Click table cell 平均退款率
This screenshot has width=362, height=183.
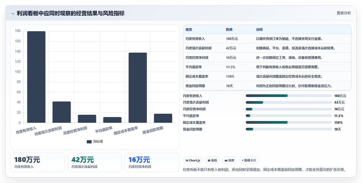pos(194,67)
